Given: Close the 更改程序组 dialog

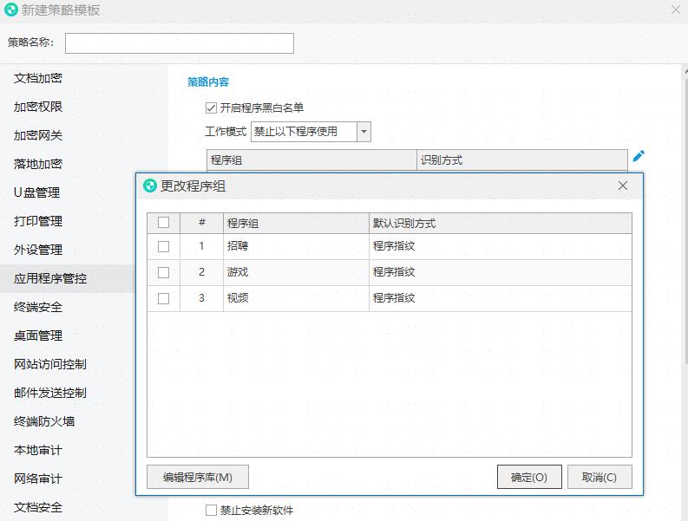Looking at the screenshot, I should (623, 186).
